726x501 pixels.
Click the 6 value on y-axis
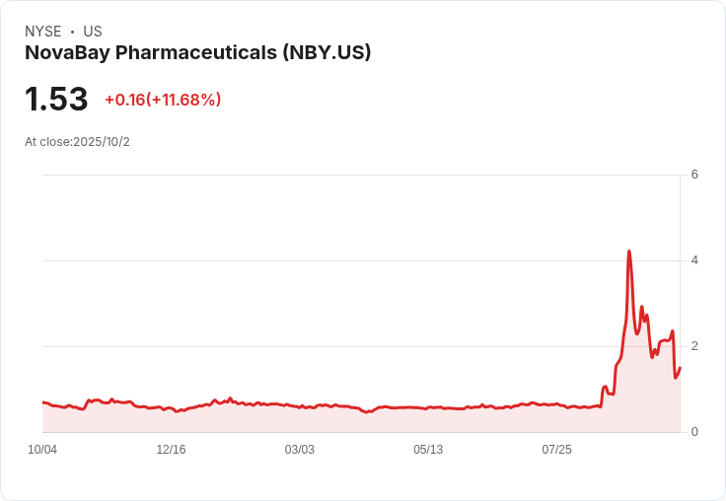click(x=694, y=176)
